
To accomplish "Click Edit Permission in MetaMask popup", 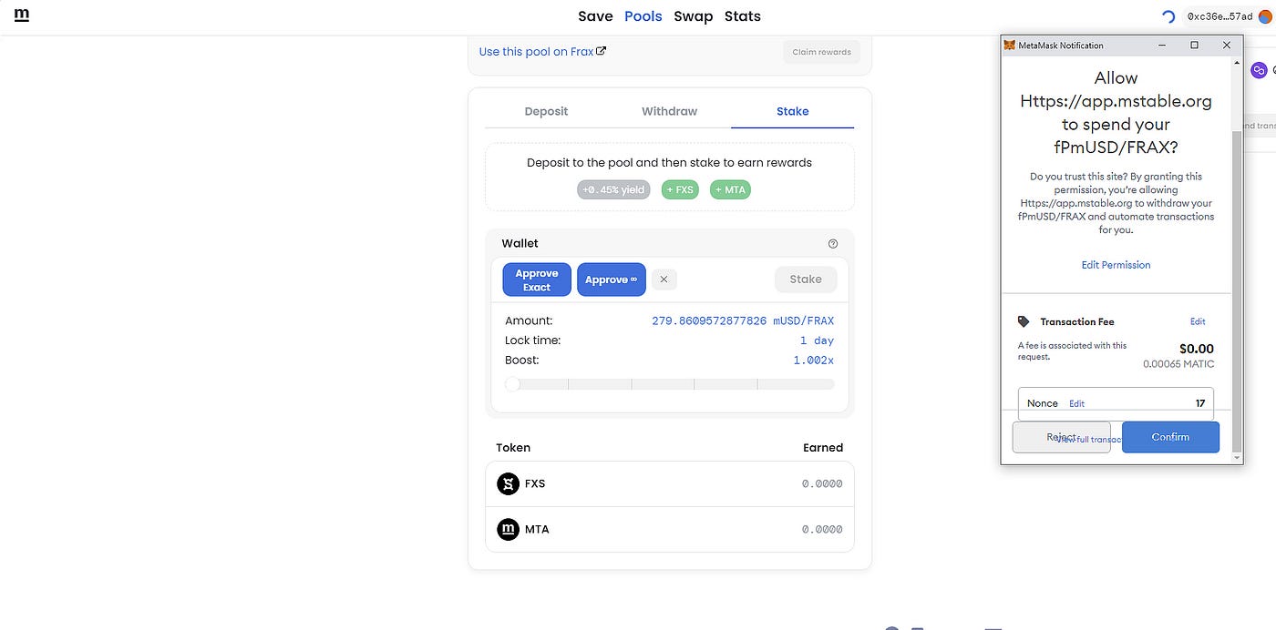I will click(x=1116, y=265).
